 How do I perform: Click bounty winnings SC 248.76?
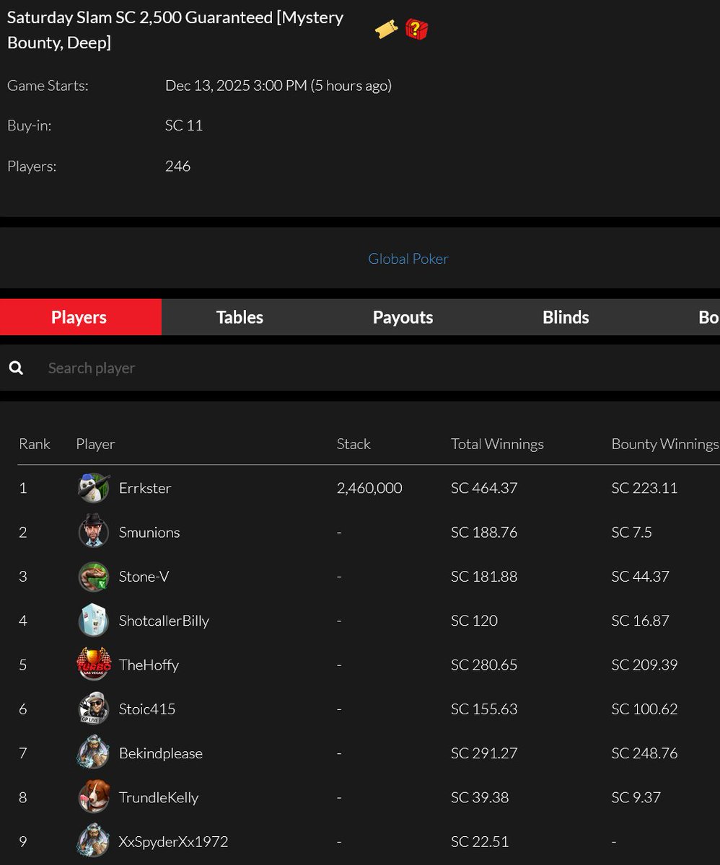(644, 753)
